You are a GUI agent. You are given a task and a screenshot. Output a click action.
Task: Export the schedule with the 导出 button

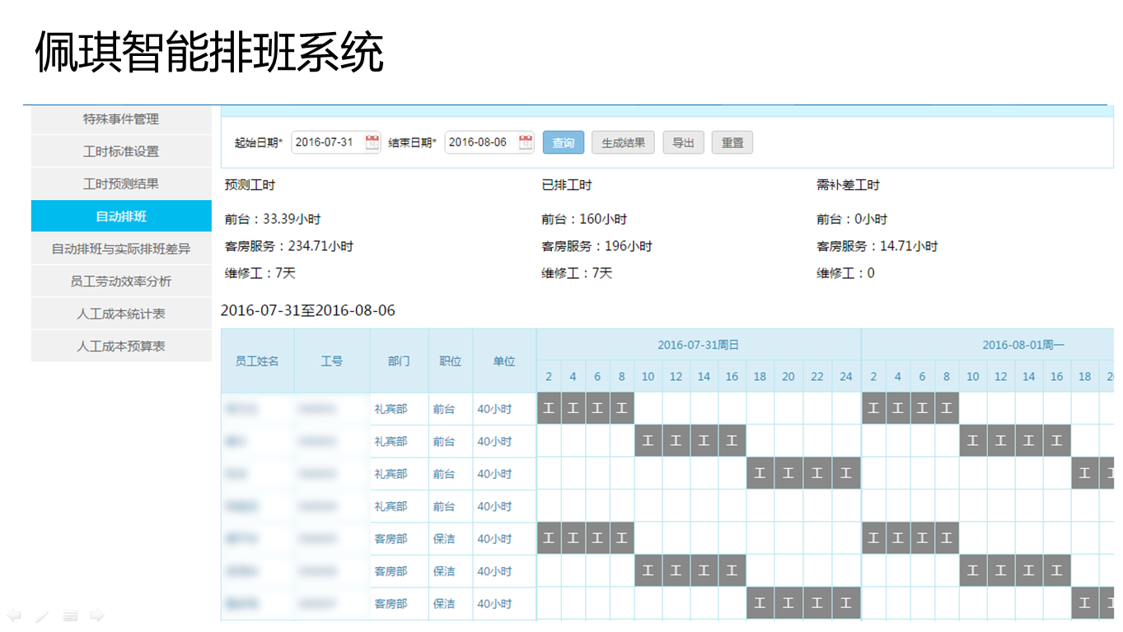point(683,142)
